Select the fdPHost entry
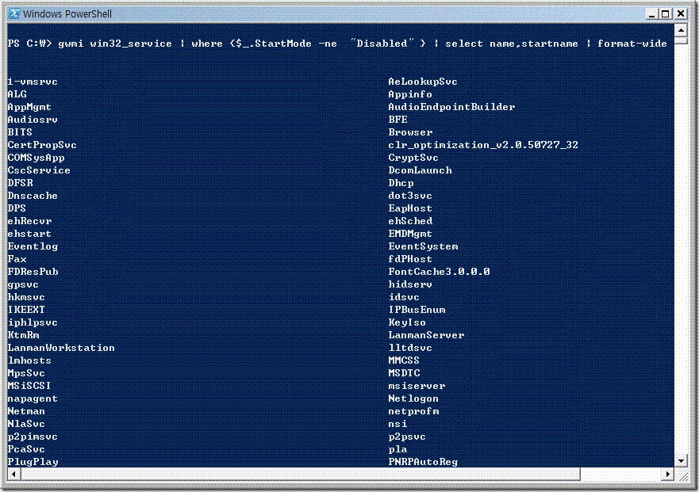Viewport: 699px width, 492px height. [x=410, y=259]
